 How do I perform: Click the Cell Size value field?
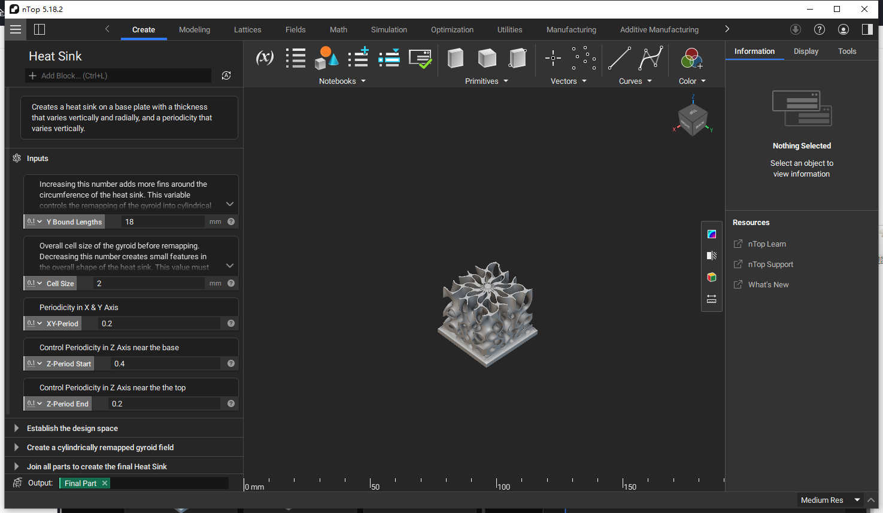click(148, 283)
